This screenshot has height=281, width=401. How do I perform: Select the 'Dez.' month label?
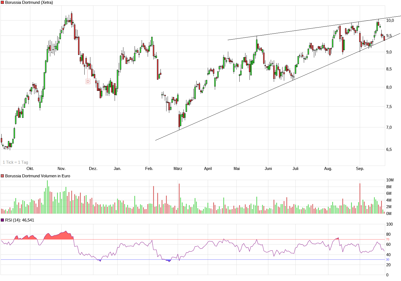(x=93, y=169)
